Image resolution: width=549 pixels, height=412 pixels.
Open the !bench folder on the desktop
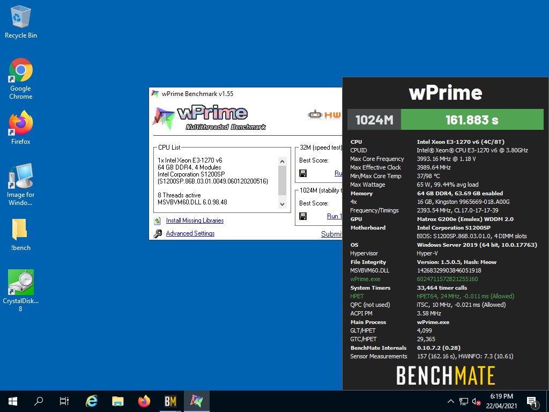21,235
